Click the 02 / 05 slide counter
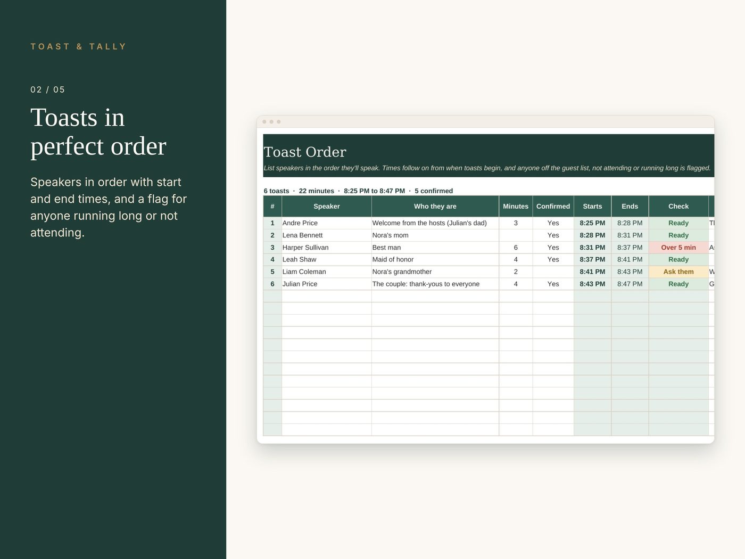 click(x=47, y=89)
